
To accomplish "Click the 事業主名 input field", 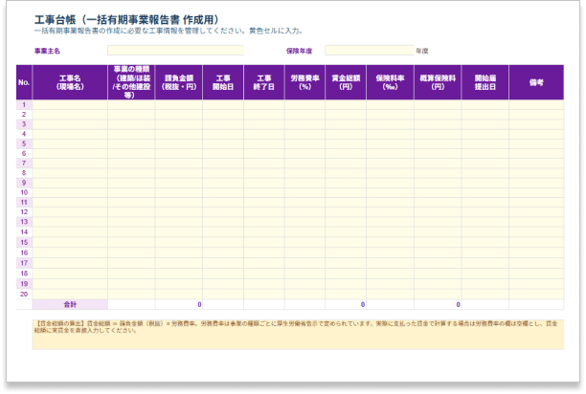I will [x=175, y=51].
